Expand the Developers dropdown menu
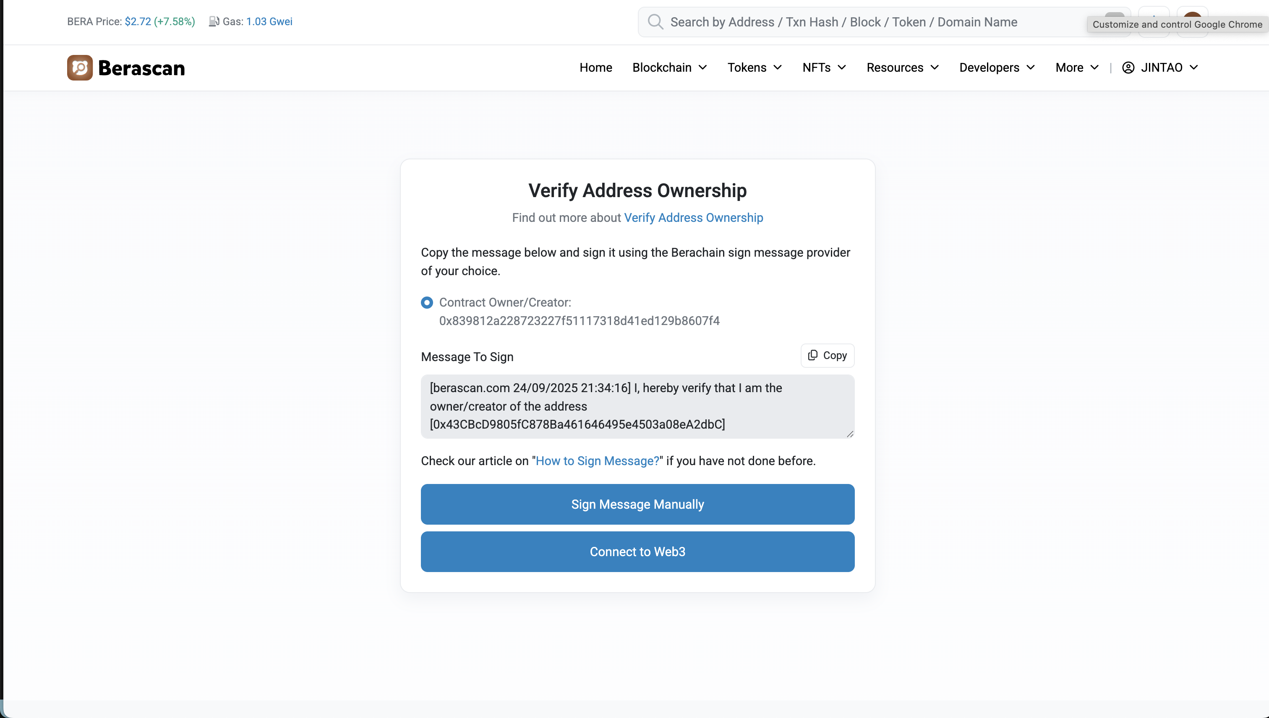Screen dimensions: 1269x718 (997, 68)
